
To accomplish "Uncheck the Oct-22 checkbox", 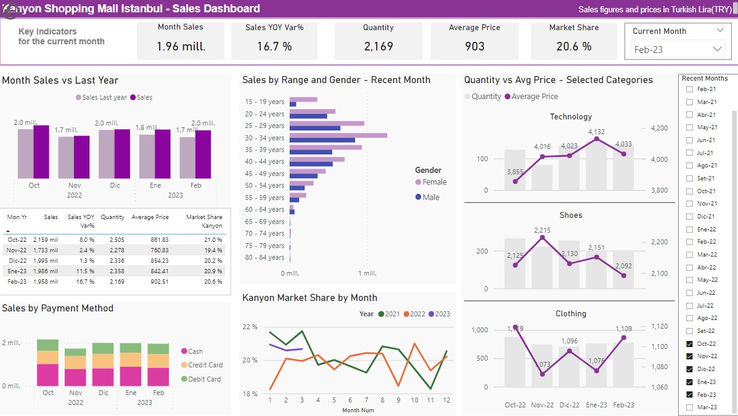I will (x=689, y=344).
